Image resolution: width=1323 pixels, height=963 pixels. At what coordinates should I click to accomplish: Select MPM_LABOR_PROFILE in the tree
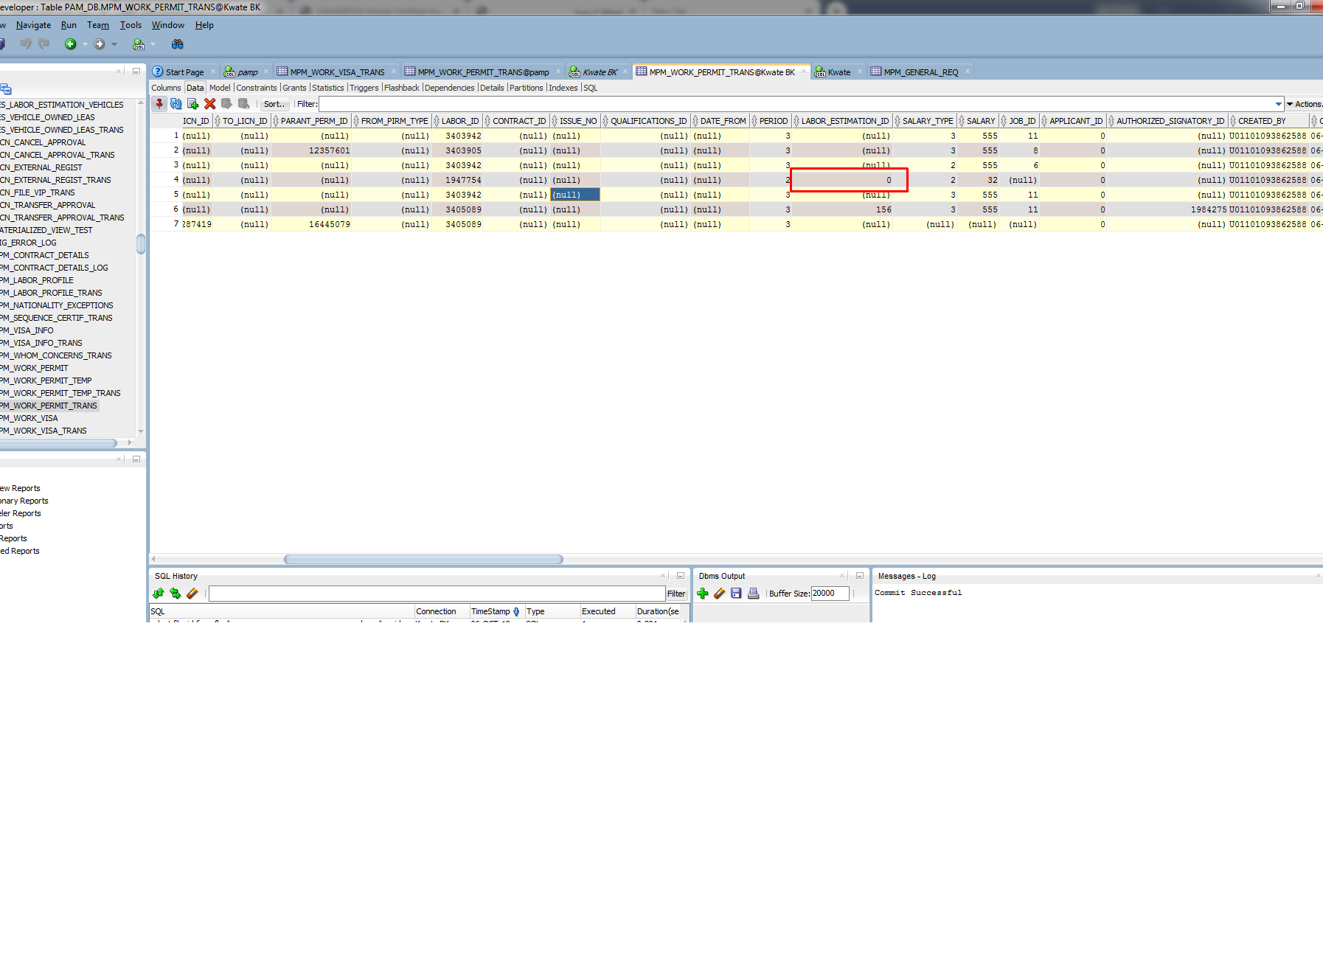pos(37,280)
